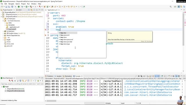
Task: Click Boot Dashboard open console icon
Action: (x=20, y=81)
